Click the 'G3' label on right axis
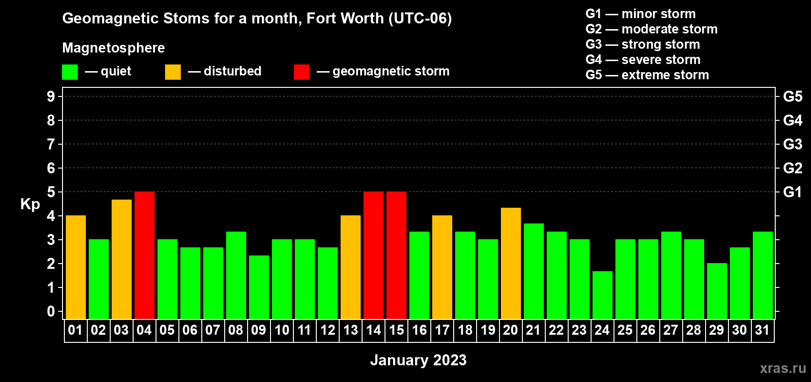The width and height of the screenshot is (811, 382). coord(793,144)
